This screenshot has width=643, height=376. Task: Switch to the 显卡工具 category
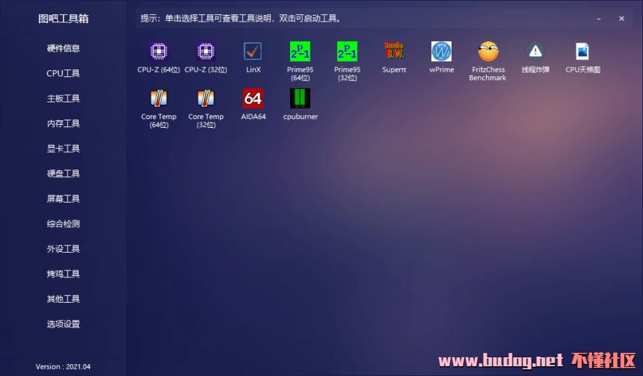(63, 149)
